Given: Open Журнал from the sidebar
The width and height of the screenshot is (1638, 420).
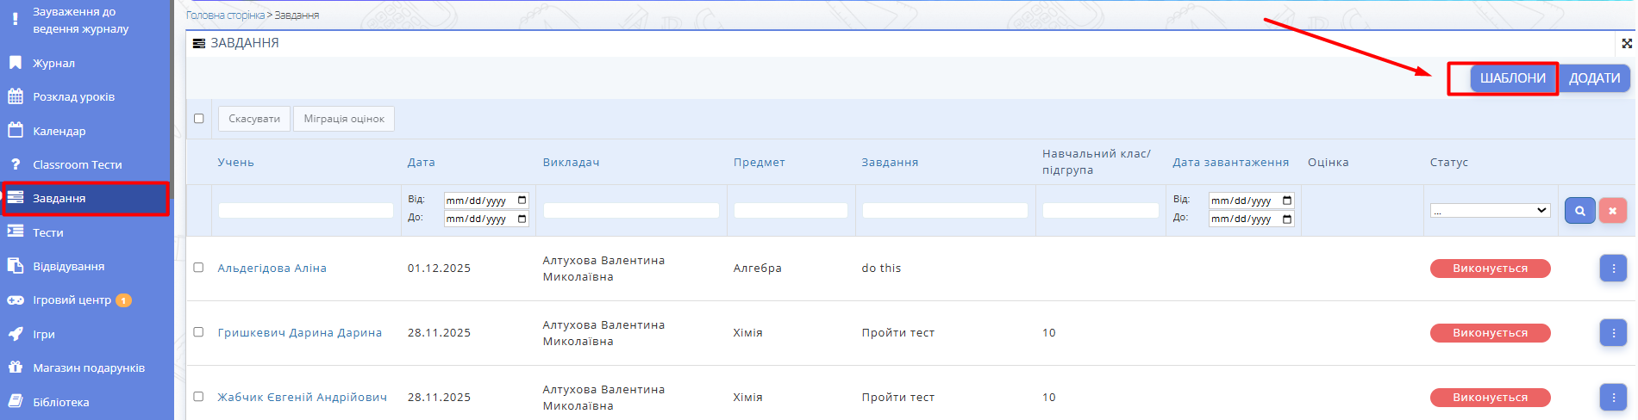Looking at the screenshot, I should click(x=53, y=64).
